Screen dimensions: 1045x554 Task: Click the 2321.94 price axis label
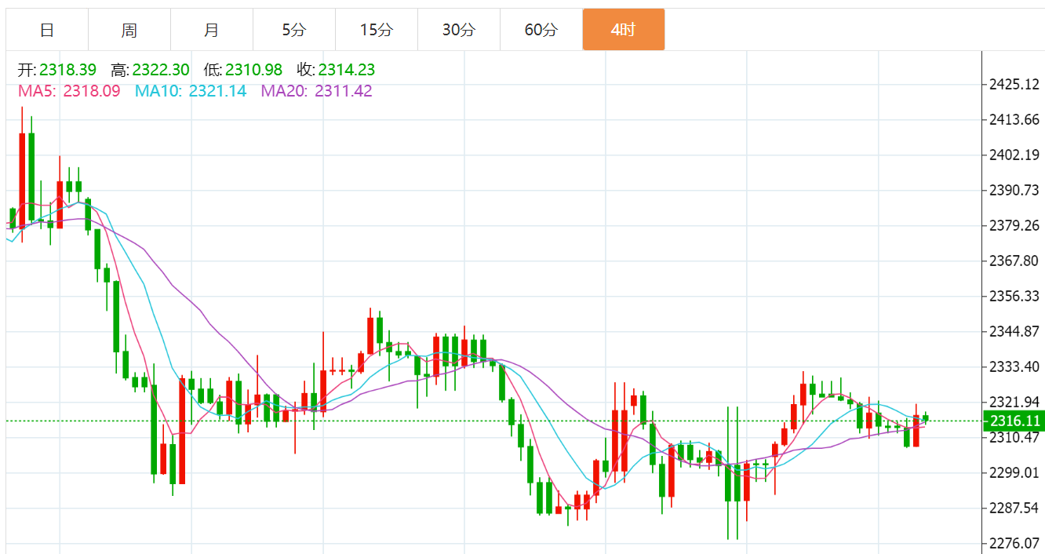click(1014, 402)
